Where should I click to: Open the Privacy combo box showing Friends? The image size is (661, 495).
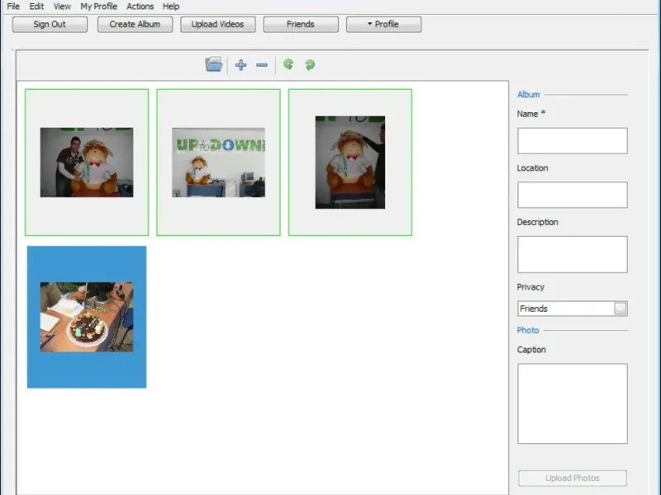tap(572, 309)
